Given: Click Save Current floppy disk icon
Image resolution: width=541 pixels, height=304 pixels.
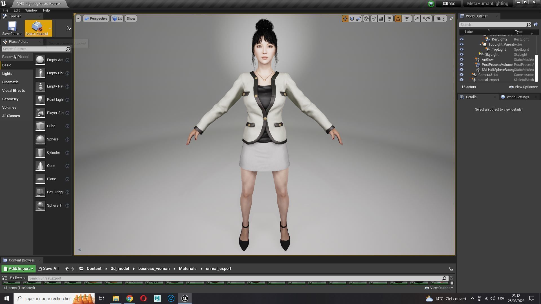Looking at the screenshot, I should point(12,26).
